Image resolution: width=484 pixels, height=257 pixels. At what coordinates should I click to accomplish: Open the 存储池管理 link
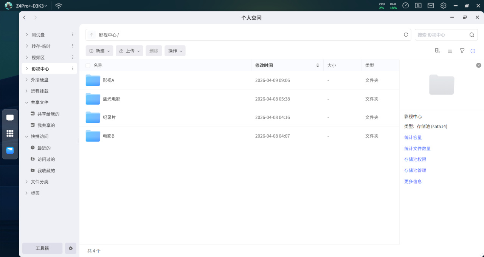tap(415, 170)
